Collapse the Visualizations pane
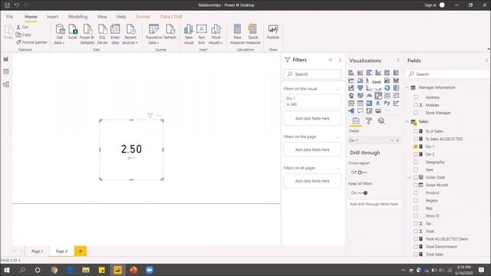 pyautogui.click(x=397, y=61)
